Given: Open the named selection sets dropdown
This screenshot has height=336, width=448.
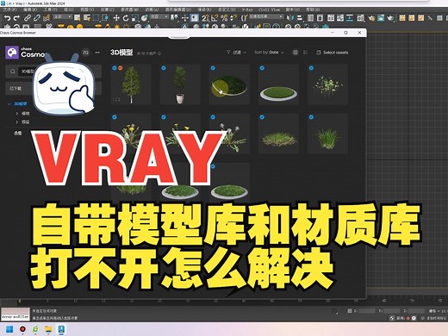Looking at the screenshot, I should [x=266, y=16].
